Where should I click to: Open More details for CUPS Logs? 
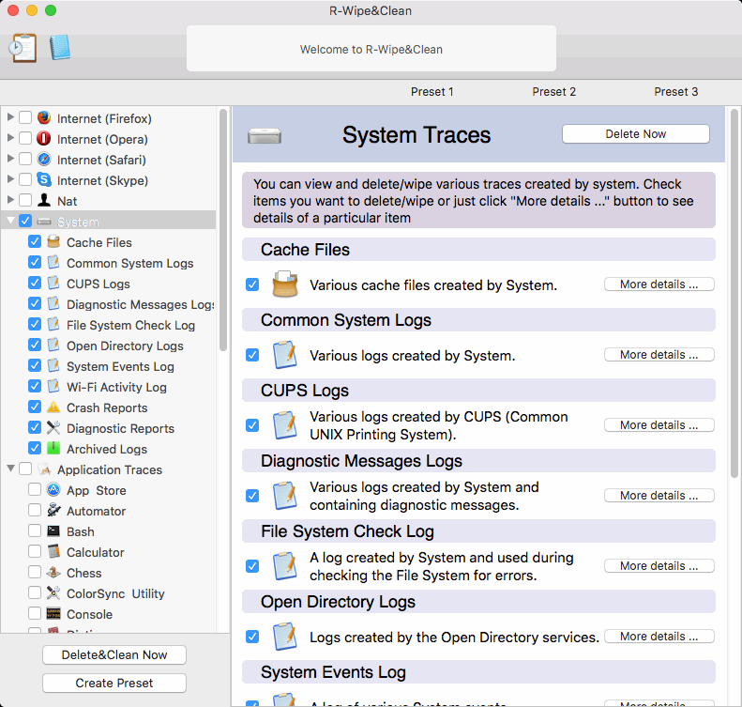click(x=659, y=425)
